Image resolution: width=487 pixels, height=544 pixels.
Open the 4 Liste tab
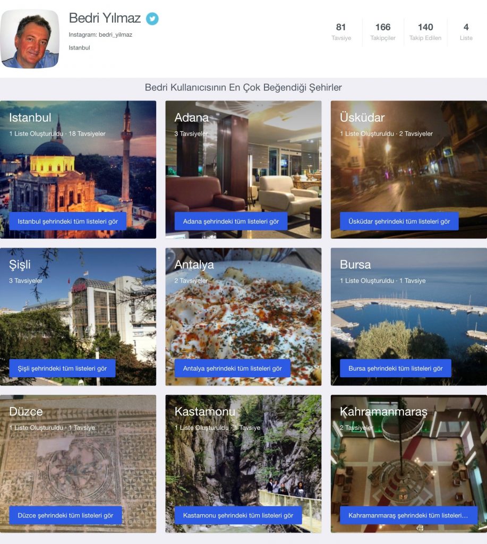point(466,32)
